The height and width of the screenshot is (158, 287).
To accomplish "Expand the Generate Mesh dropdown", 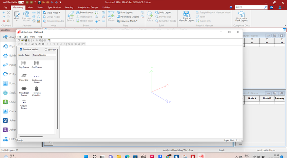I will (x=137, y=21).
